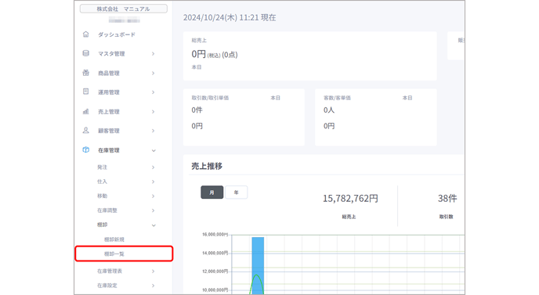Click the 16,000,000円 axis label
539x295 pixels.
click(x=215, y=235)
